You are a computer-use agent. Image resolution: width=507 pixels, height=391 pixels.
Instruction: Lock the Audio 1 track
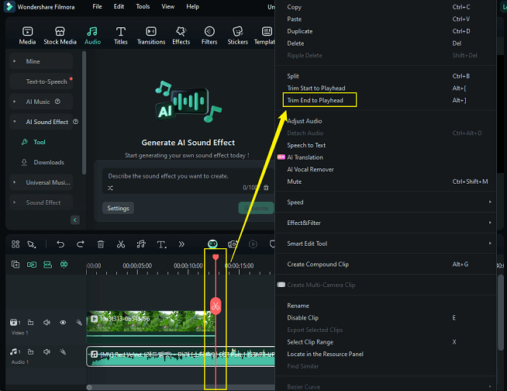click(x=31, y=351)
